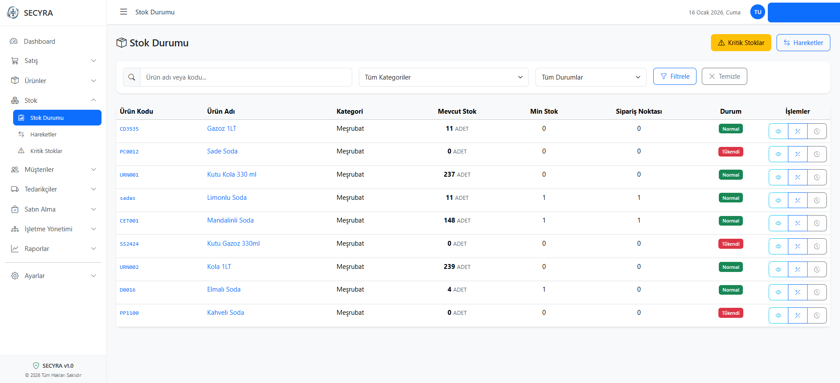Click the hamburger menu icon in header

tap(123, 12)
